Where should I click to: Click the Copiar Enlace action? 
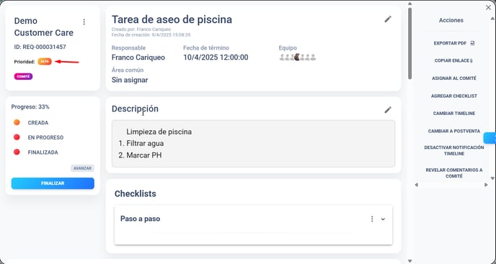(x=453, y=60)
